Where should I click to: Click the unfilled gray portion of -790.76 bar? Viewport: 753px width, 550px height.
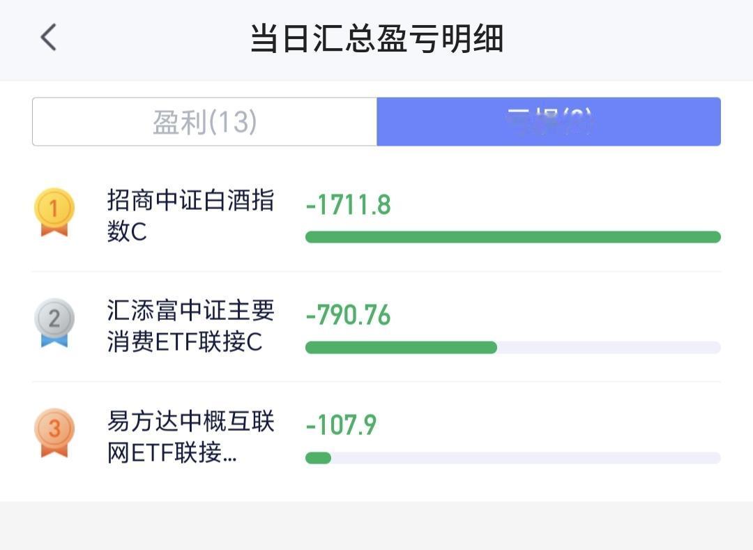click(609, 347)
